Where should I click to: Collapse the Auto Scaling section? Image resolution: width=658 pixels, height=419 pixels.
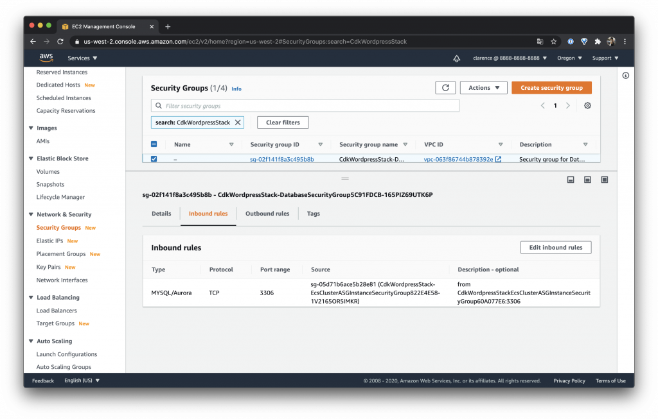[31, 341]
